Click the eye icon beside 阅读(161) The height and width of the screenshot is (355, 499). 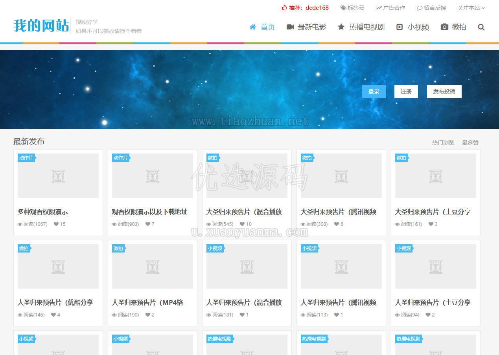tap(398, 224)
